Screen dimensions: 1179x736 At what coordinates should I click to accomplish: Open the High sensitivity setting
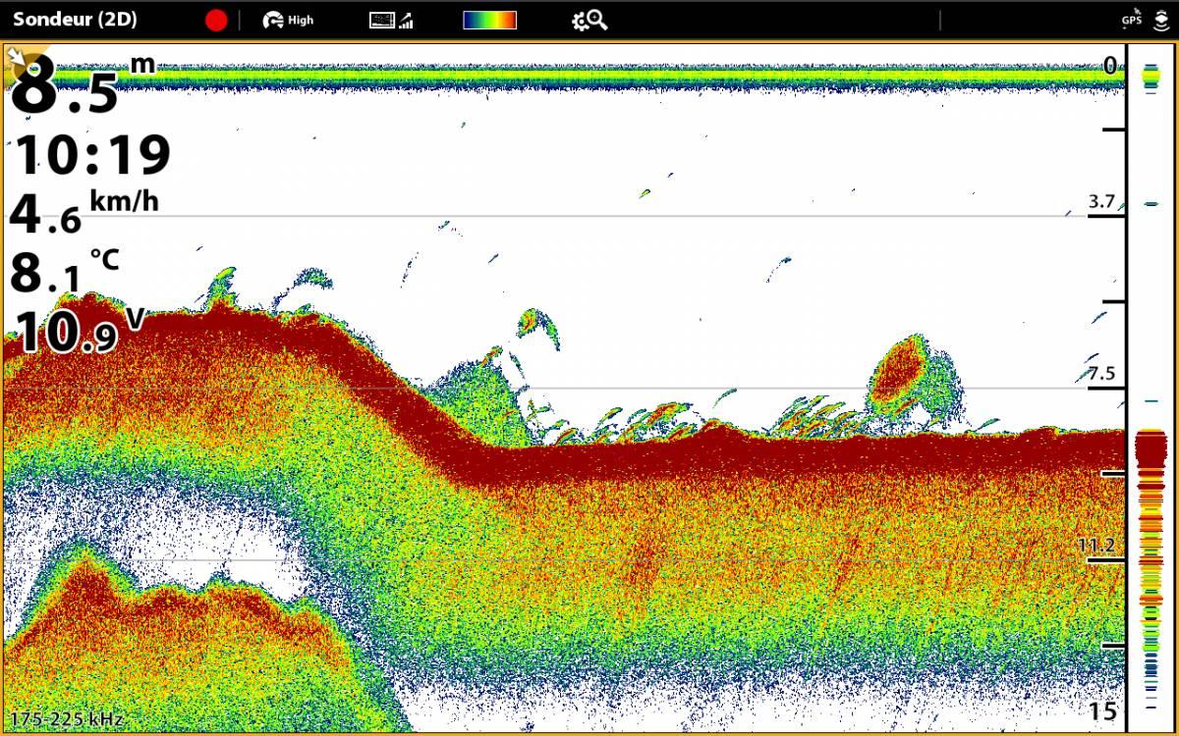tap(288, 21)
